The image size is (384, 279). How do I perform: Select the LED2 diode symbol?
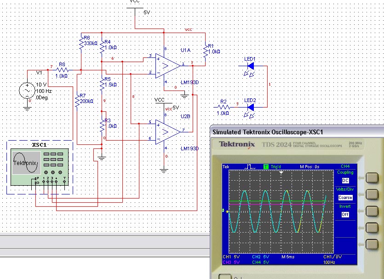(251, 107)
